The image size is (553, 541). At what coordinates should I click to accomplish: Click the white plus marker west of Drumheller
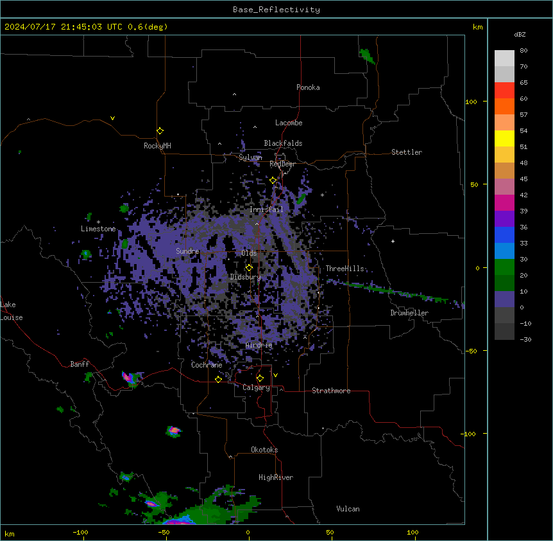tap(393, 241)
